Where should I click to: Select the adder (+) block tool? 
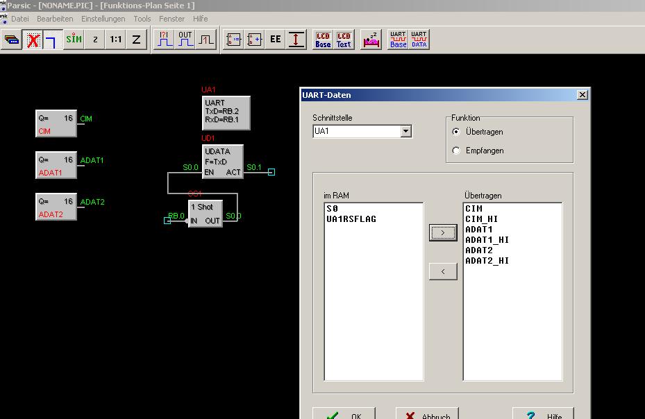(255, 40)
